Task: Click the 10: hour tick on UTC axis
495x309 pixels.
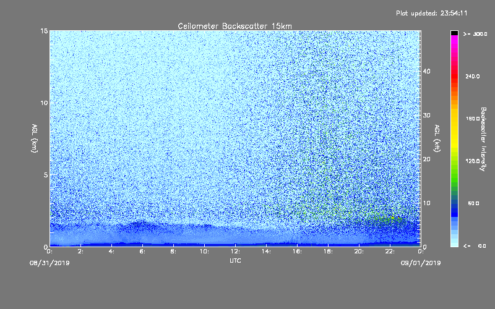Action: tap(204, 252)
